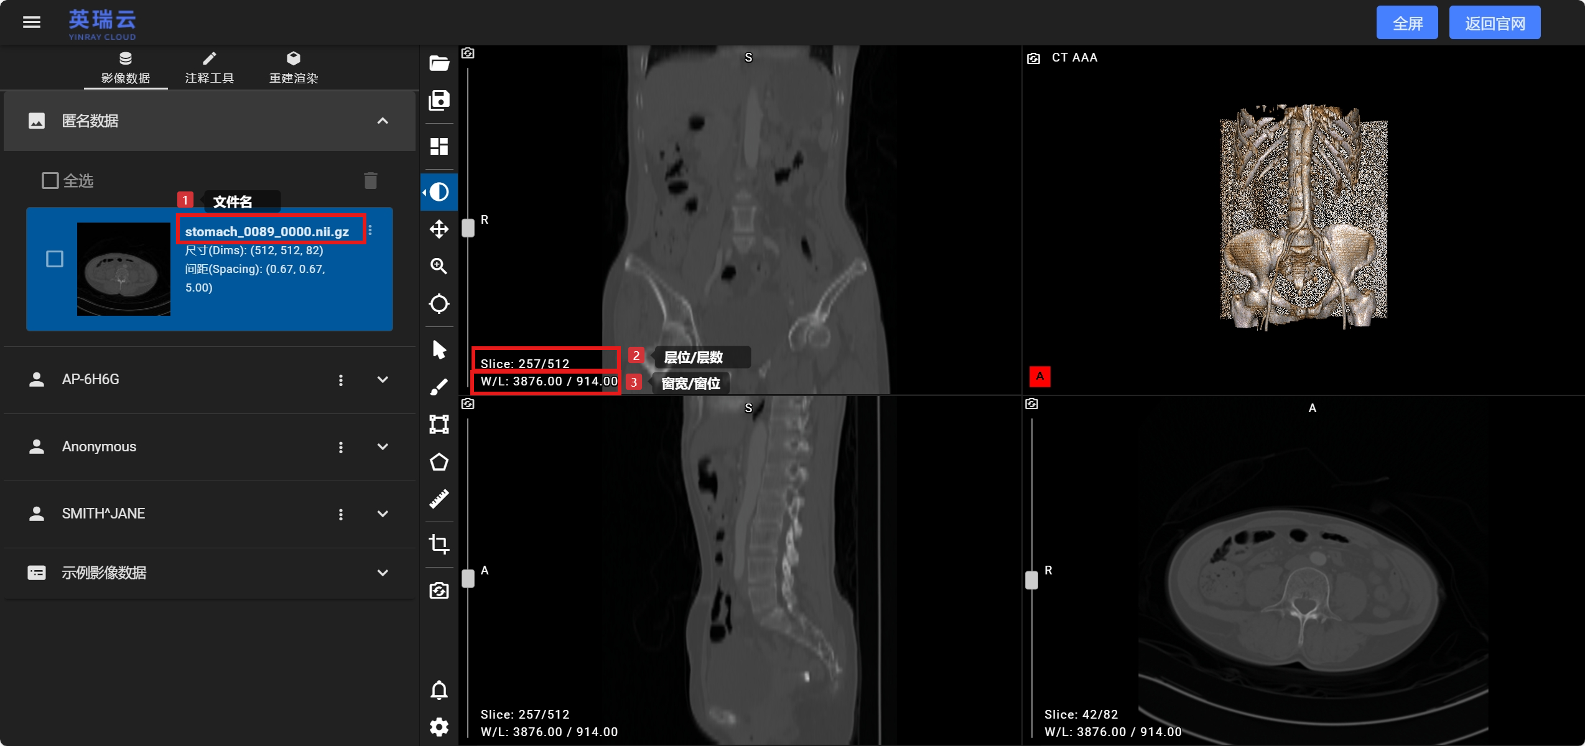Switch to the 注释工具 tab

[x=210, y=68]
